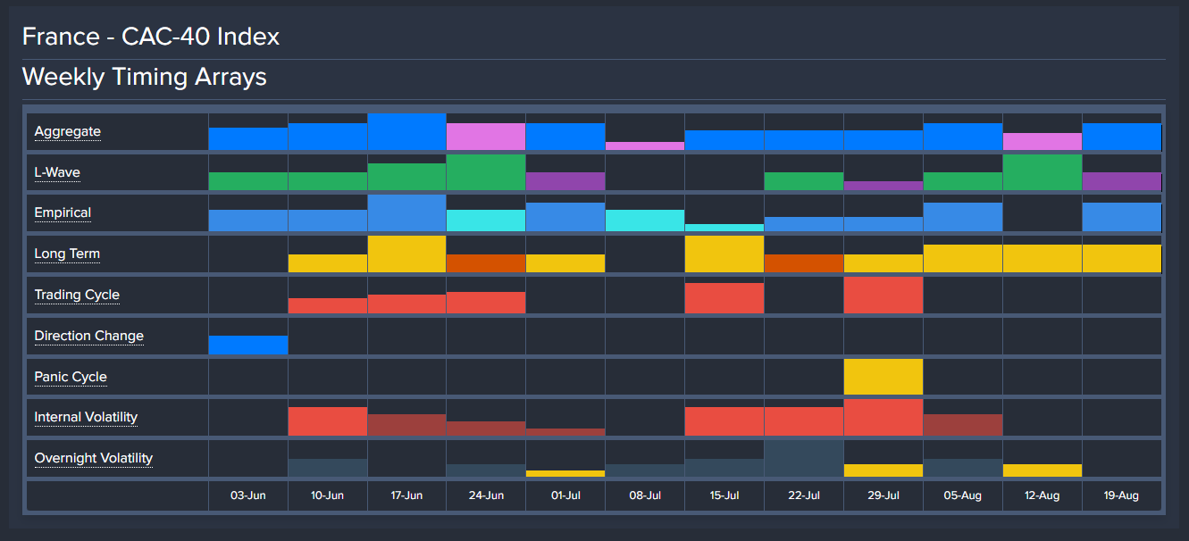Open the Aggregate row label link
1189x541 pixels.
coord(67,131)
